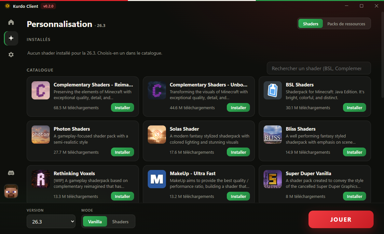Click the Rethinking Voxels title
Screen dimensions: 384x234
74,173
